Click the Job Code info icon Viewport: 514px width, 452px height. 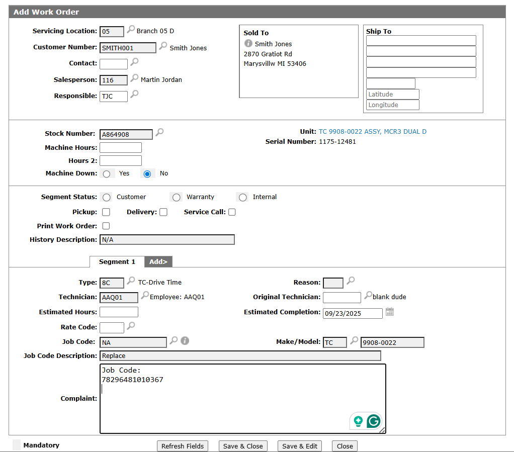[x=185, y=341]
